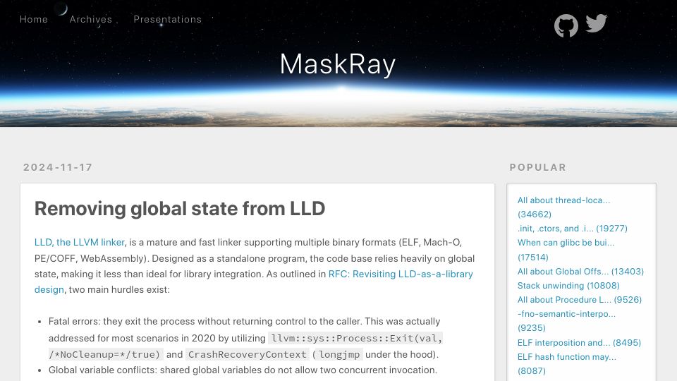Open popular post ELF interposition and...
The height and width of the screenshot is (381, 677).
579,343
